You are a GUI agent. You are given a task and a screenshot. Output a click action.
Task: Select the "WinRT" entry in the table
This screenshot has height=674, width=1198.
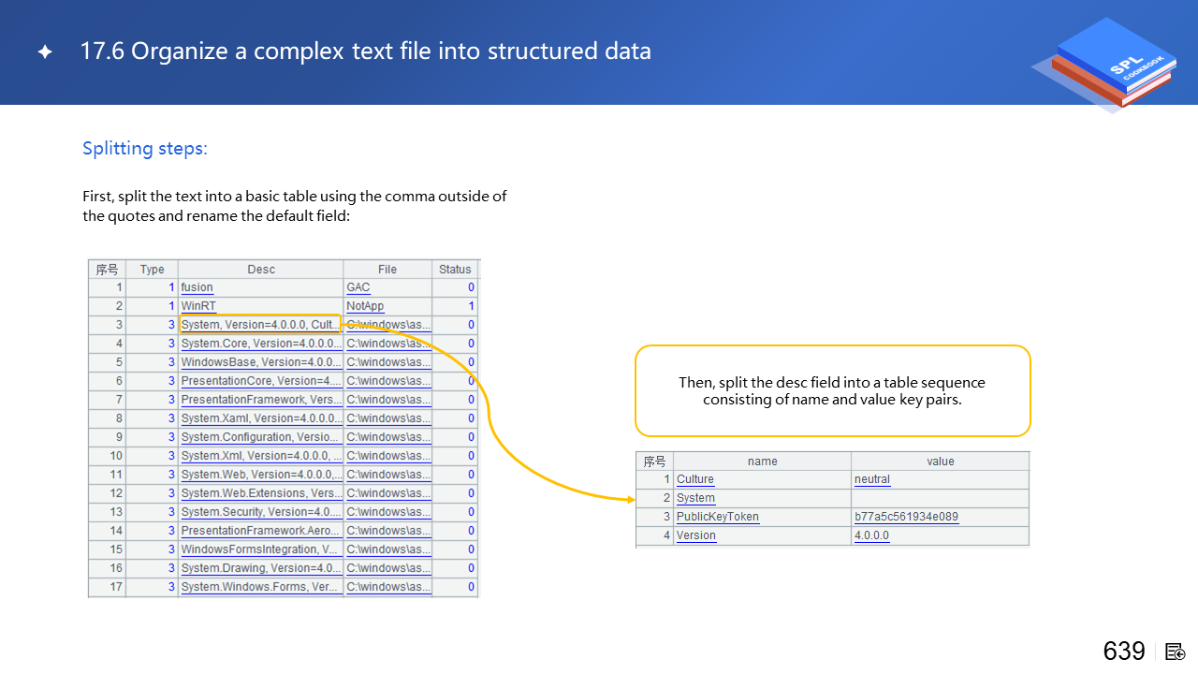pyautogui.click(x=198, y=306)
